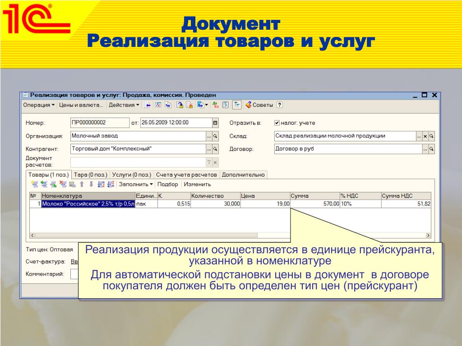Click the copy document icon in toolbar

pos(168,105)
